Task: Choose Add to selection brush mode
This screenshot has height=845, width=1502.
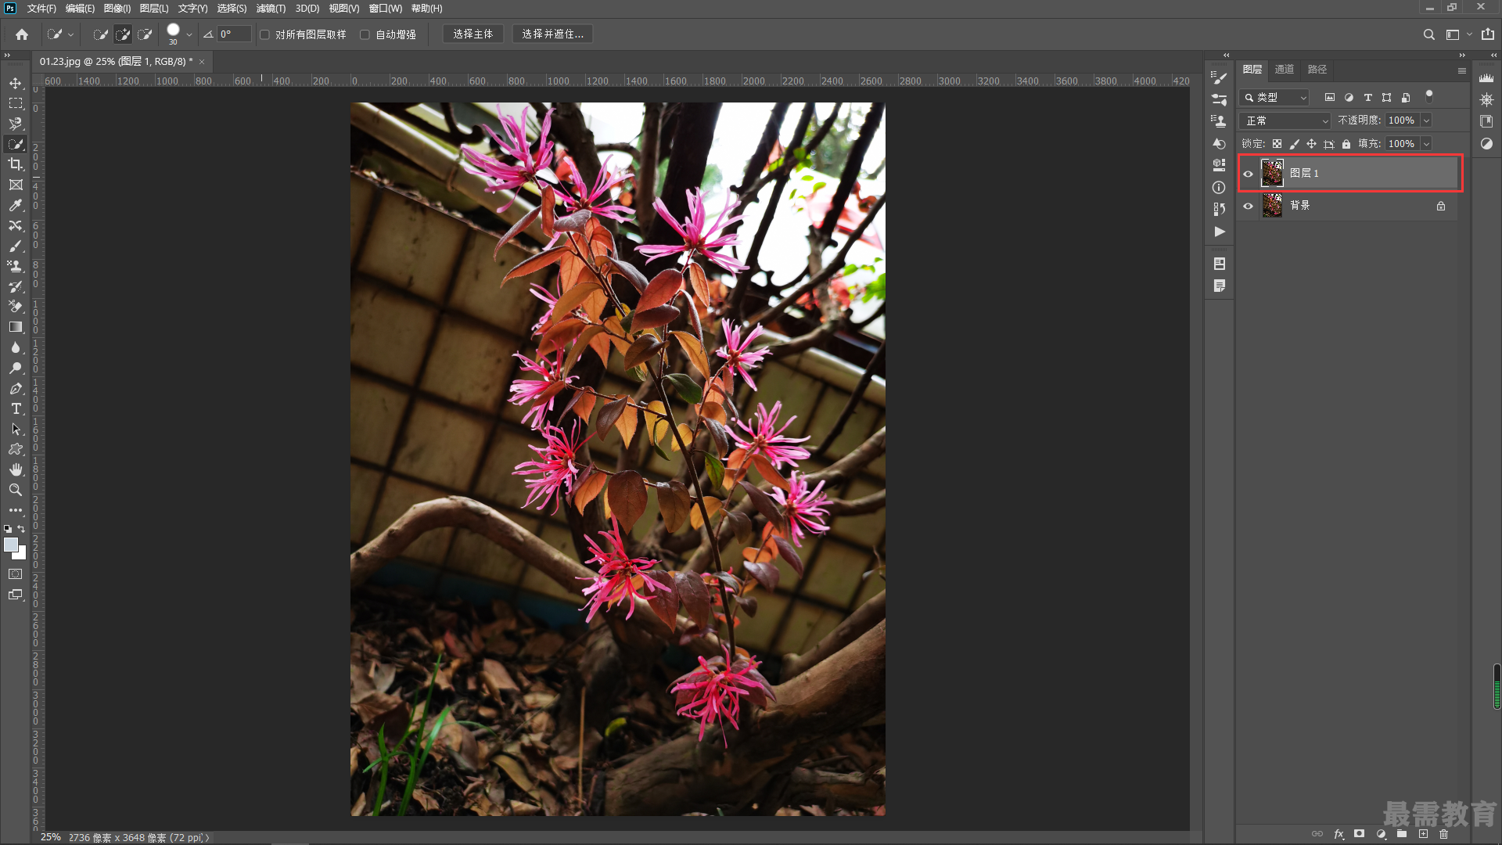Action: coord(123,34)
